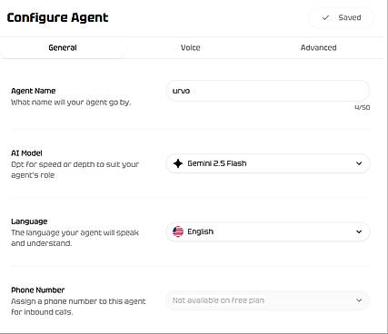Open the AI Model dropdown

pyautogui.click(x=268, y=163)
